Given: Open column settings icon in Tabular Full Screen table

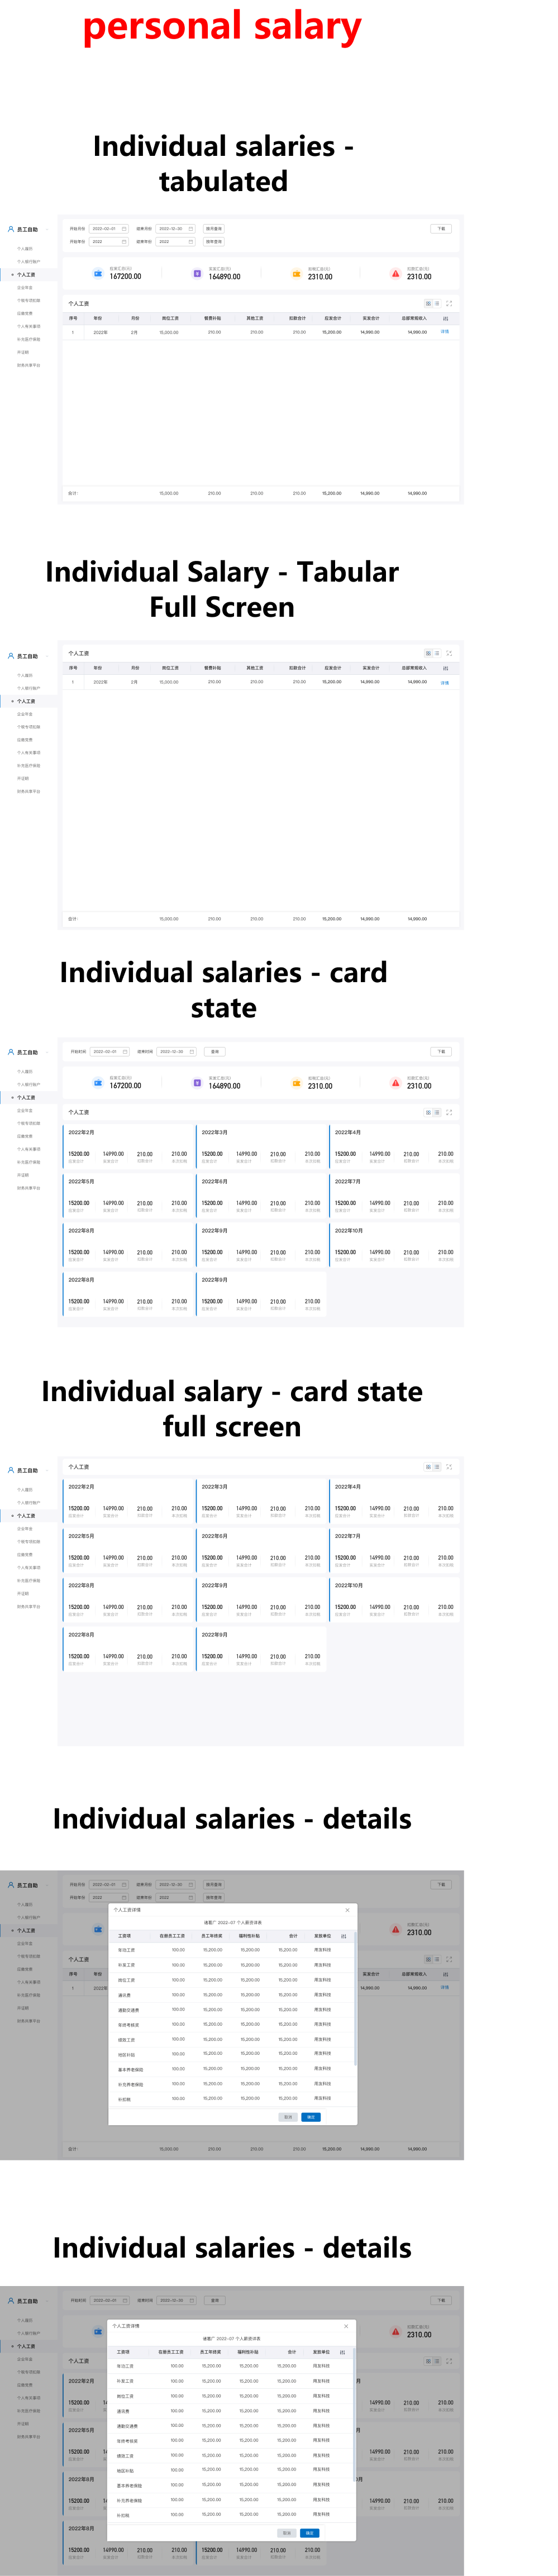Looking at the screenshot, I should [445, 668].
